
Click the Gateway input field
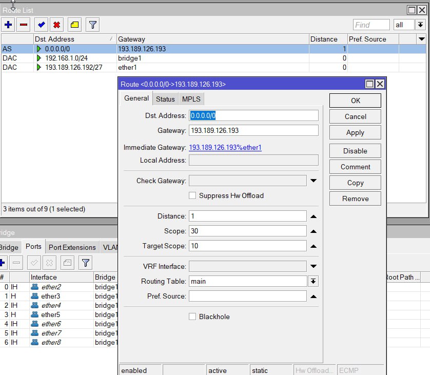click(253, 130)
